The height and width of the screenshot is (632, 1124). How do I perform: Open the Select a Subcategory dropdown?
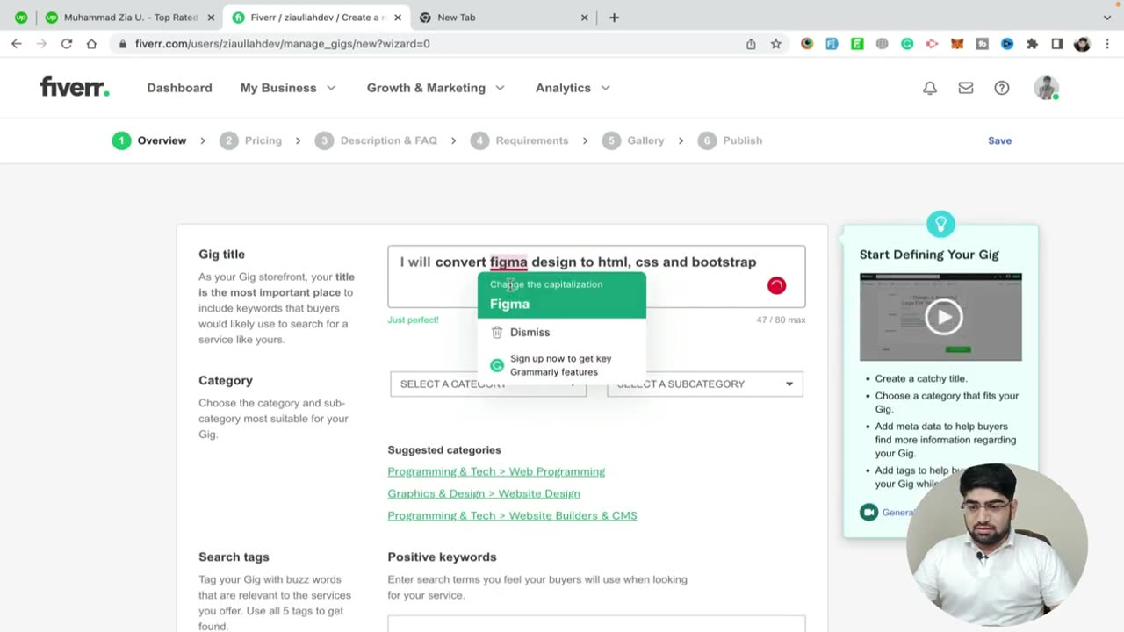point(705,384)
